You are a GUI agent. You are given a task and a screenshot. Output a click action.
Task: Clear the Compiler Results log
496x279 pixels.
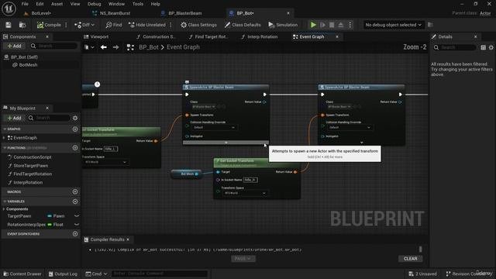[410, 259]
